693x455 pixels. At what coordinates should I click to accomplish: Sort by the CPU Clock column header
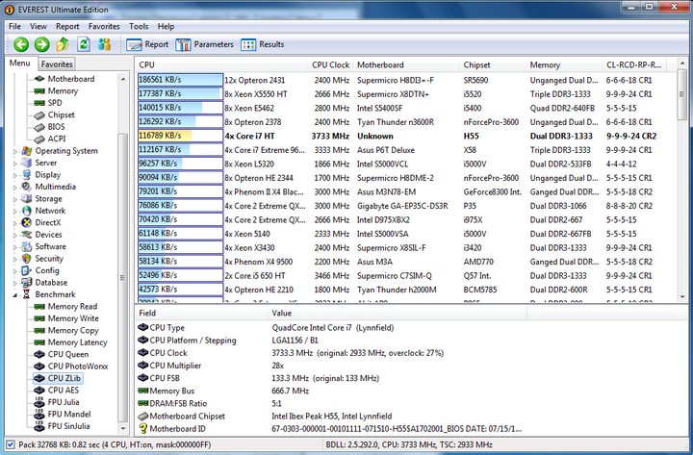pos(330,65)
